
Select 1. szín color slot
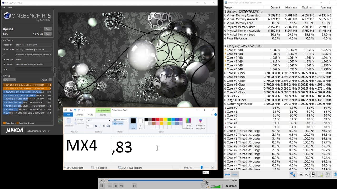(133, 123)
